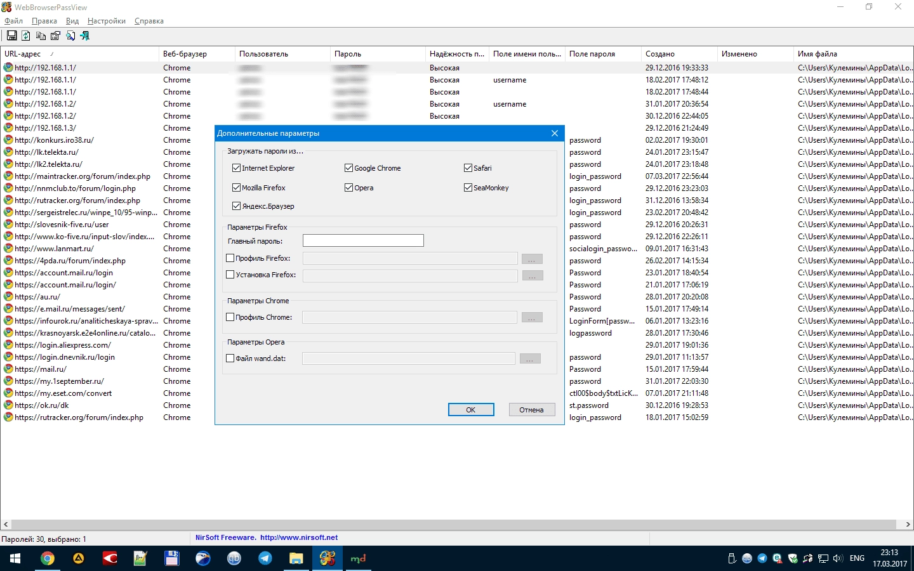Image resolution: width=914 pixels, height=571 pixels.
Task: Click the Refresh toolbar icon
Action: tap(26, 36)
